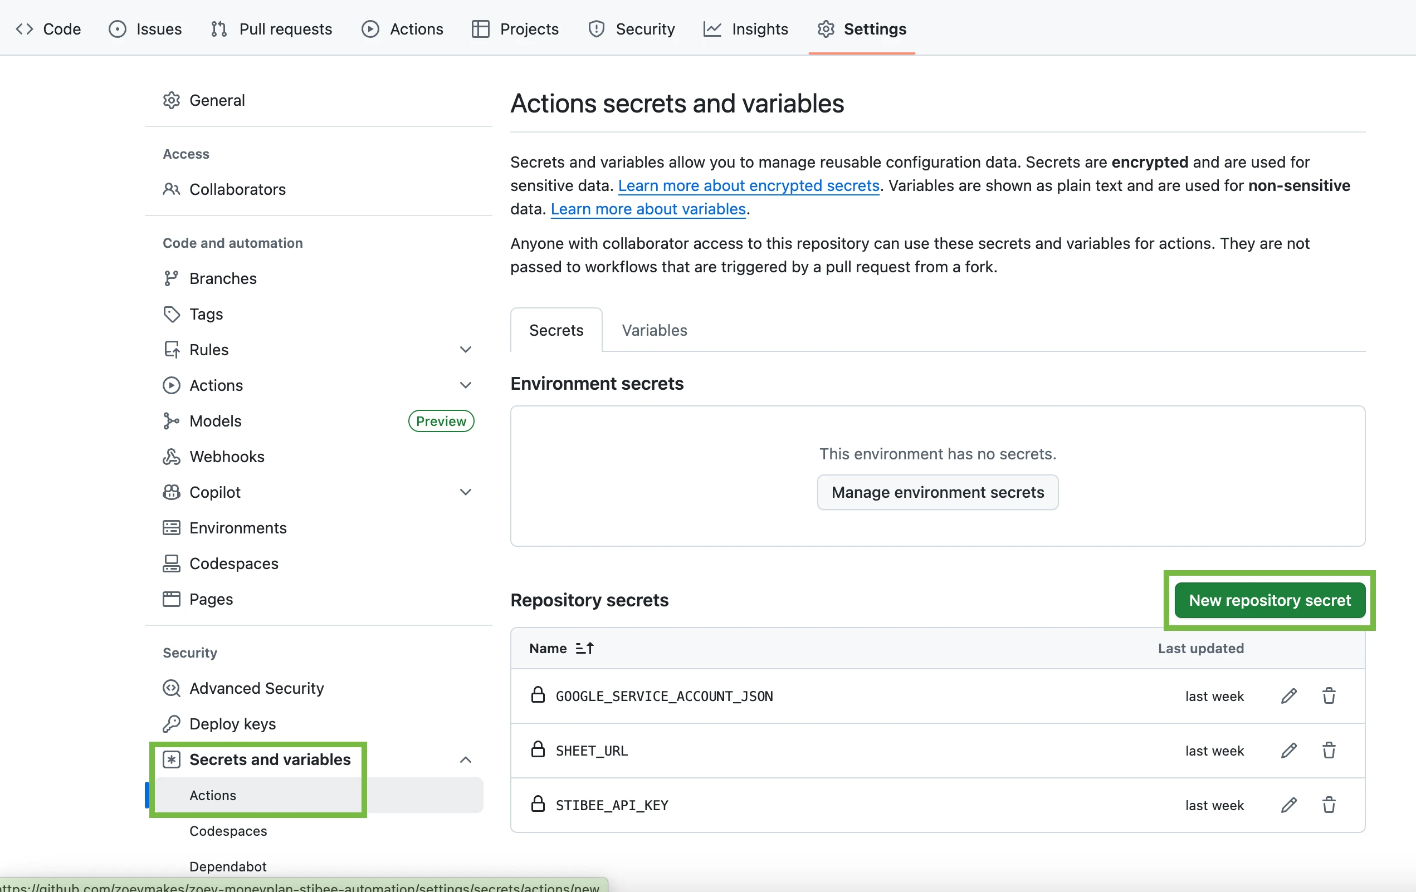Go to Branches settings in the sidebar

coord(222,278)
